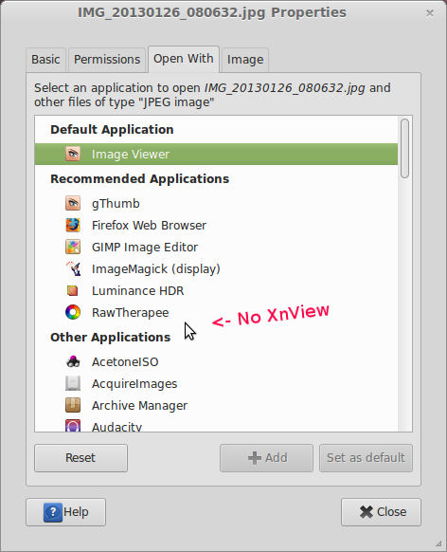Select the Open With tab
Viewport: 447px width, 552px height.
[184, 59]
